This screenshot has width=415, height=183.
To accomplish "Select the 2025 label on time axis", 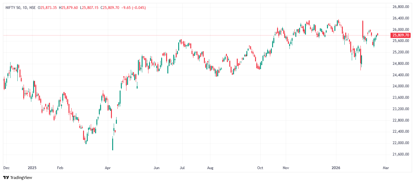I will click(x=32, y=168).
